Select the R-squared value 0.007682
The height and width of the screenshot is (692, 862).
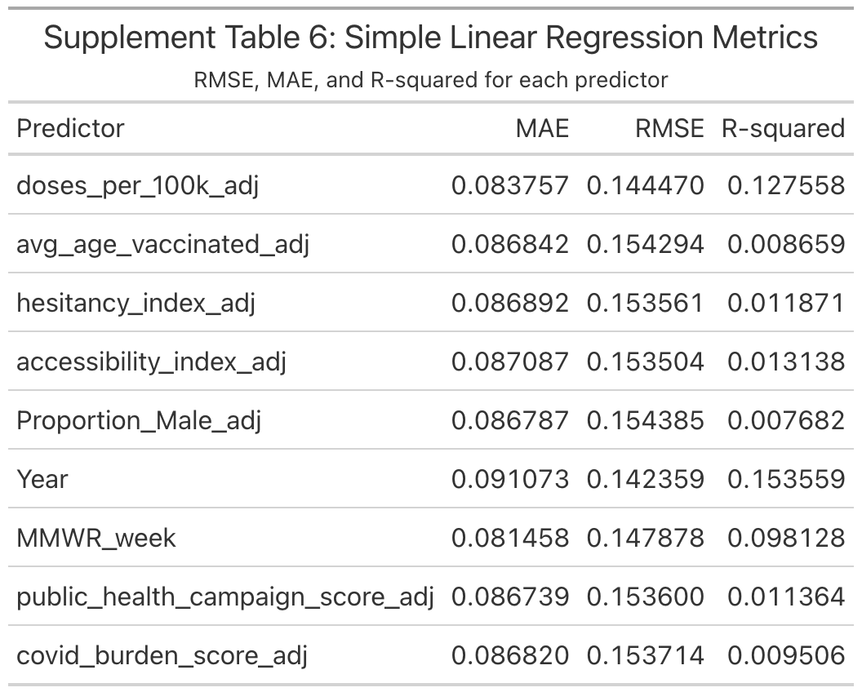pos(786,420)
